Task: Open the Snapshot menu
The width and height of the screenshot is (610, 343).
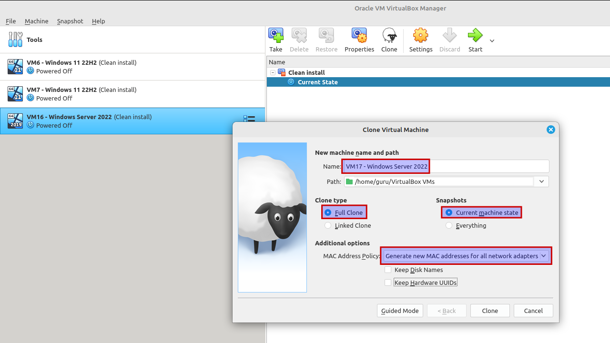Action: pyautogui.click(x=70, y=21)
